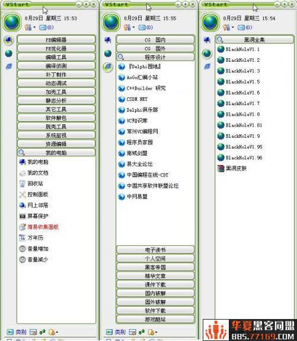Viewport: 297px width, 341px height.
Task: Expand the PE编辑器 group
Action: coord(56,40)
